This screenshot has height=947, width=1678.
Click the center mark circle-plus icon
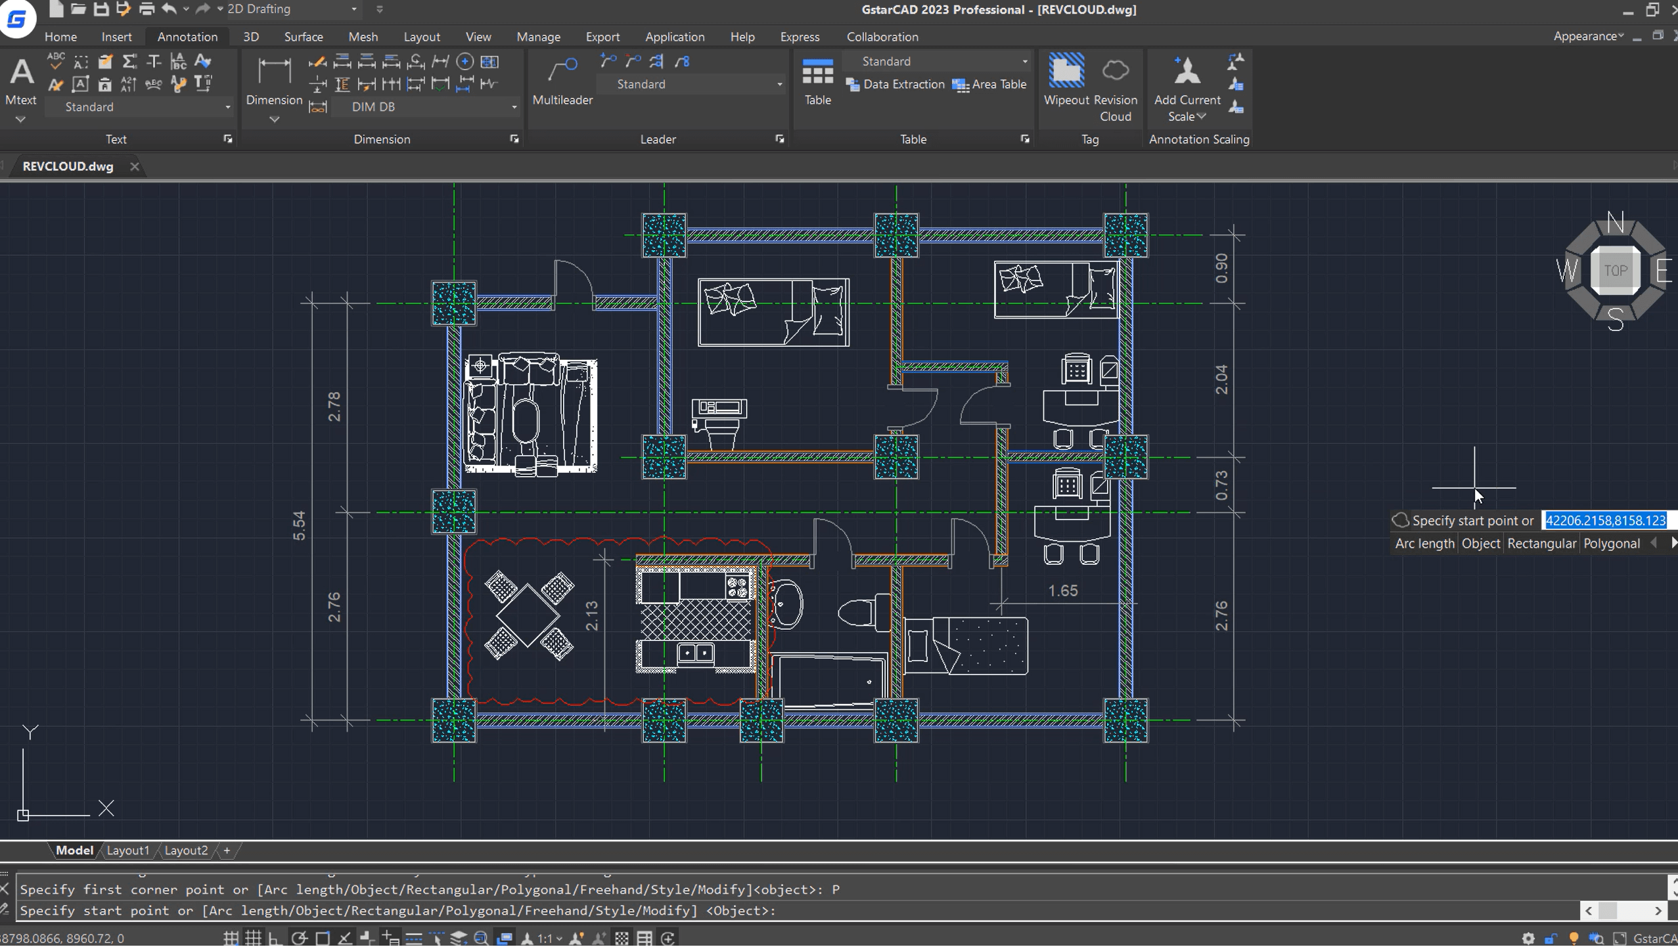click(x=465, y=62)
